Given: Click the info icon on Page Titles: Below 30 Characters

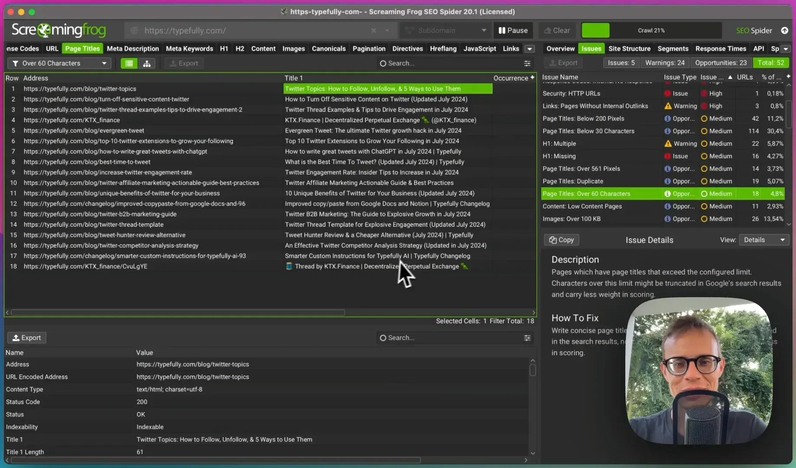Looking at the screenshot, I should pyautogui.click(x=668, y=131).
